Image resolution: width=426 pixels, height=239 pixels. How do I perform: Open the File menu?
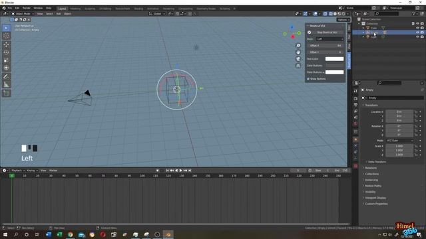coord(10,8)
